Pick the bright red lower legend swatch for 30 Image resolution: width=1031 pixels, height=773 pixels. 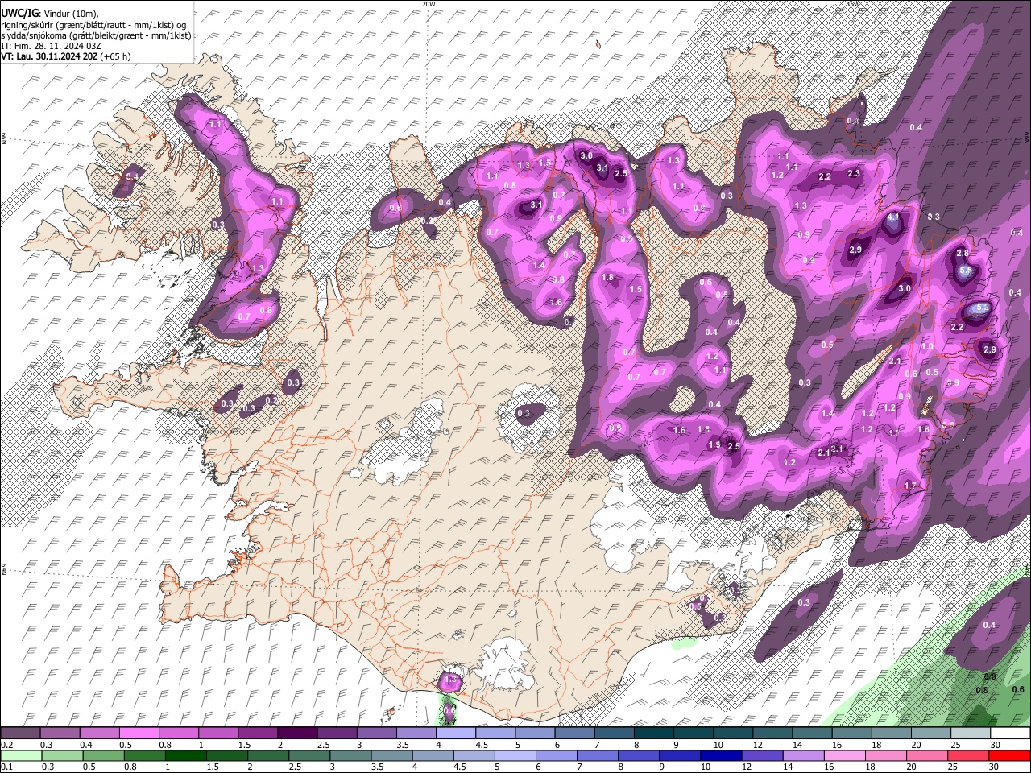1010,756
